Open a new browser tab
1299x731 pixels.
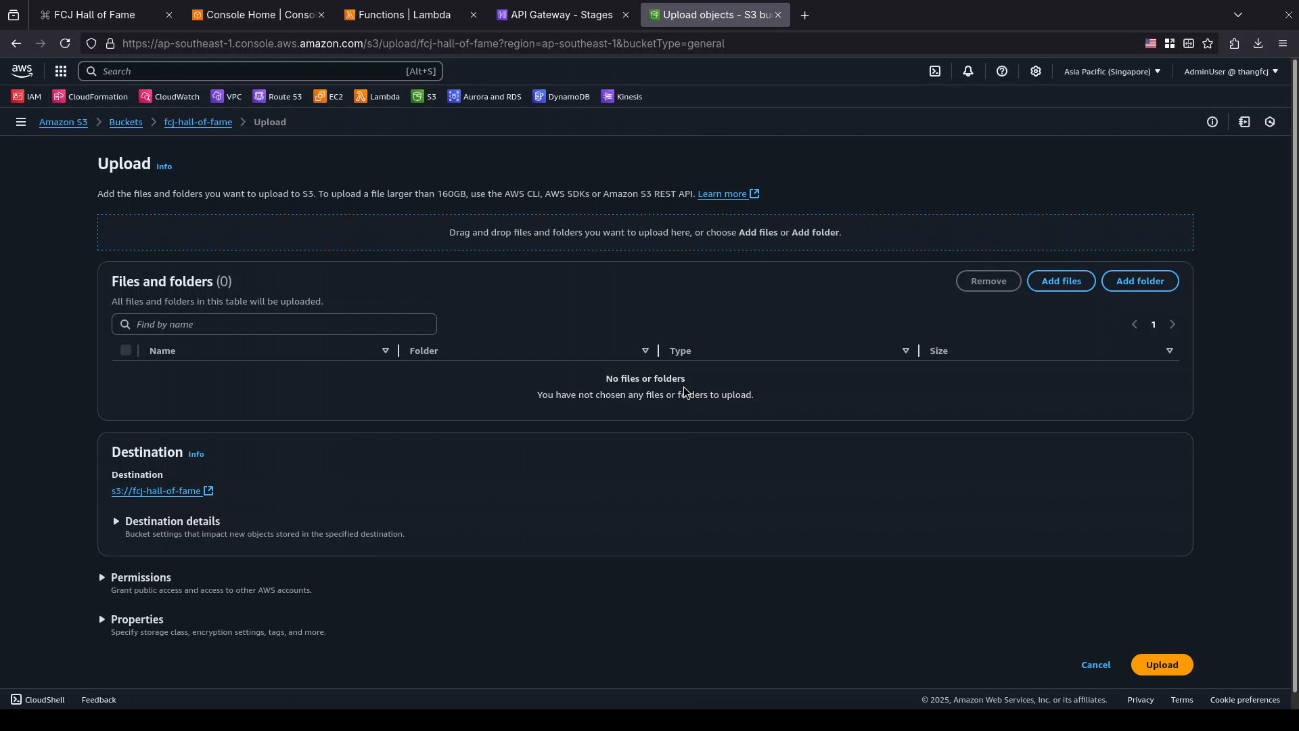click(x=804, y=15)
